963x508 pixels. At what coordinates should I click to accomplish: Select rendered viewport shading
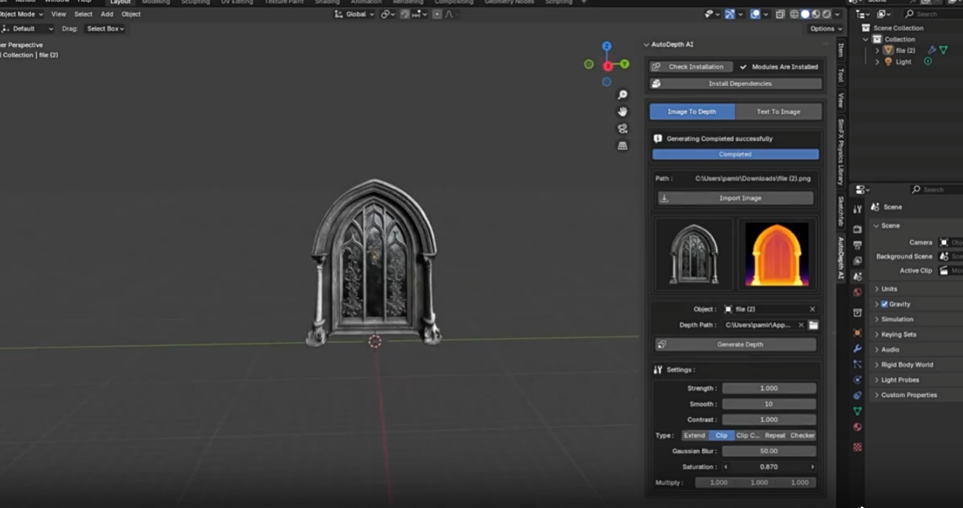[x=827, y=14]
